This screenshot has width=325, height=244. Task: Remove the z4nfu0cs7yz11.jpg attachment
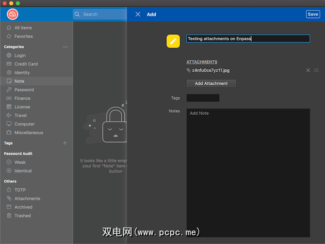[x=308, y=70]
